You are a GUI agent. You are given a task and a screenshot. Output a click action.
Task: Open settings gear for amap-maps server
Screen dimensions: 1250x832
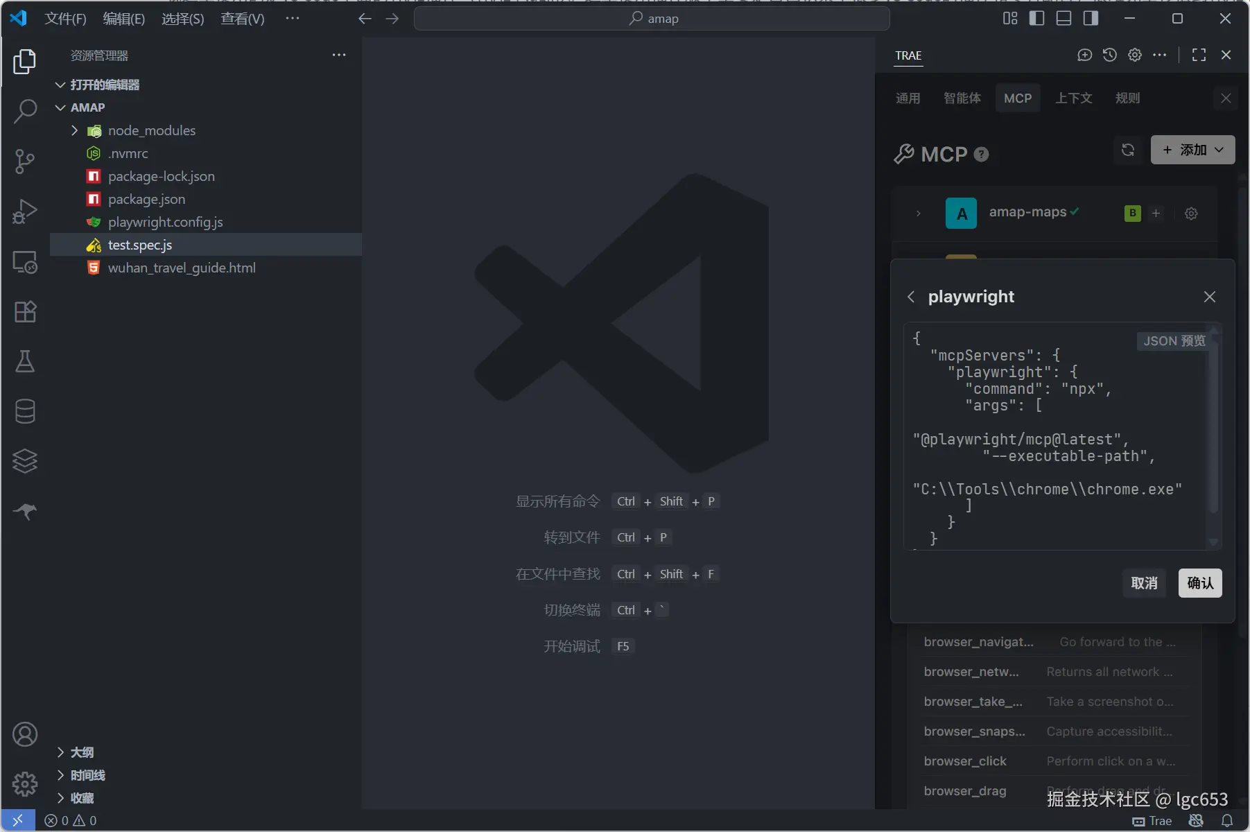[1191, 214]
